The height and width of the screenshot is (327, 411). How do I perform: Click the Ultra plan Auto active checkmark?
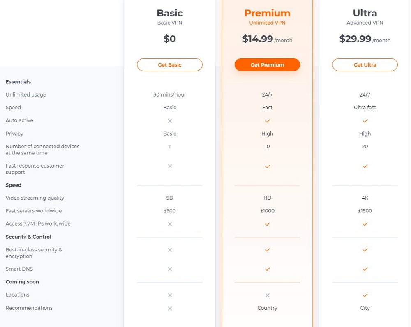point(365,121)
